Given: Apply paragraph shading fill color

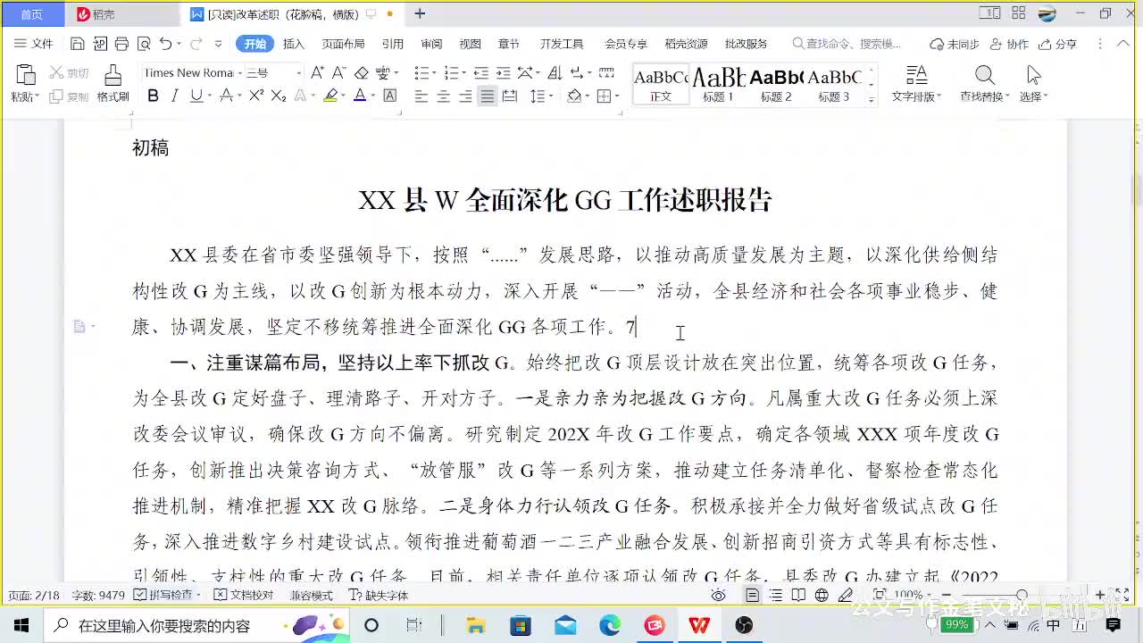Looking at the screenshot, I should click(574, 96).
